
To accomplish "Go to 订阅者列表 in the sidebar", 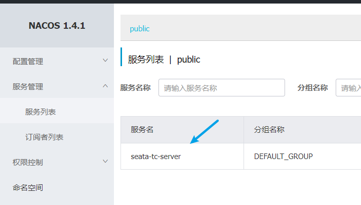I will coord(44,137).
